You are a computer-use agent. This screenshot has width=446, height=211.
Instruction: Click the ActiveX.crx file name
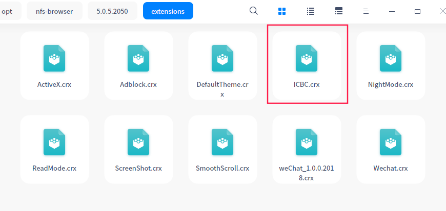54,84
